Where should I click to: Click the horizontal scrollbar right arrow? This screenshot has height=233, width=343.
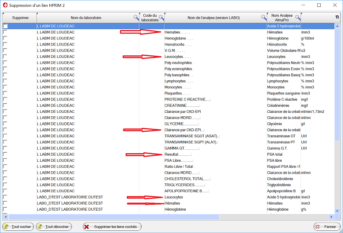click(331, 217)
